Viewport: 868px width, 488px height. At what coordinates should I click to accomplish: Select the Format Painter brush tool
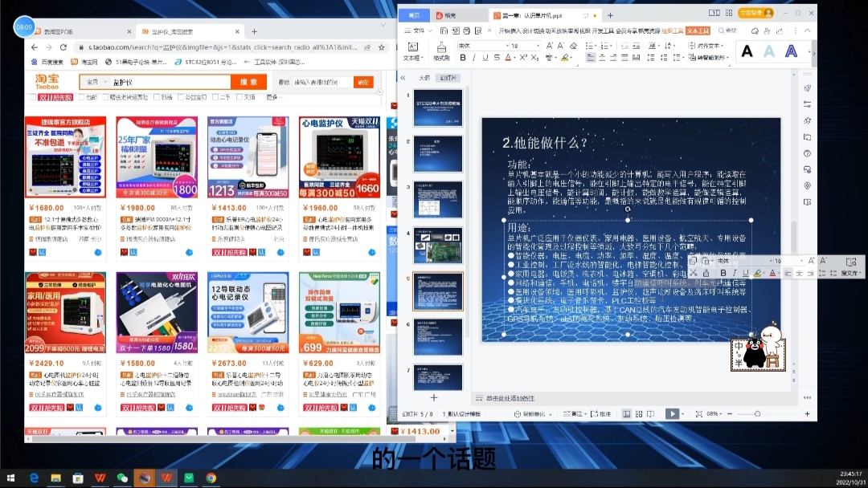click(x=441, y=51)
